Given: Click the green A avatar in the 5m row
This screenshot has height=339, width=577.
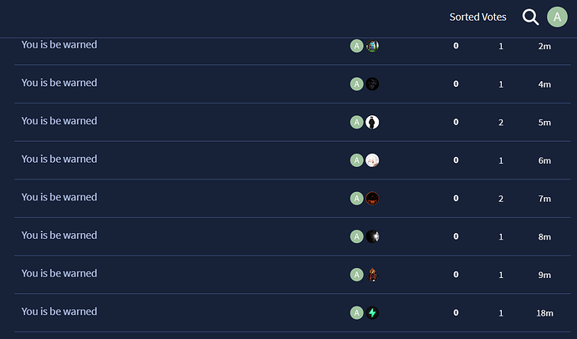Looking at the screenshot, I should [356, 122].
